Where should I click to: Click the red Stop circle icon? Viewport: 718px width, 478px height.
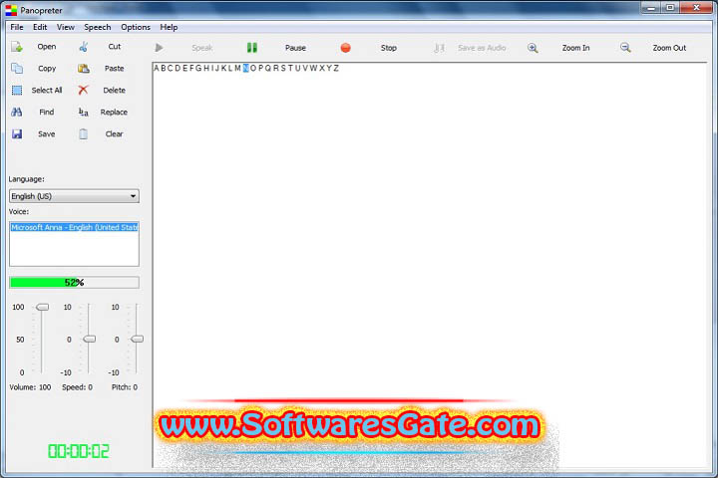click(x=346, y=48)
